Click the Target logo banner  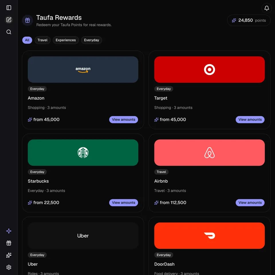(x=209, y=70)
